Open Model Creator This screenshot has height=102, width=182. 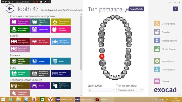click(x=165, y=49)
